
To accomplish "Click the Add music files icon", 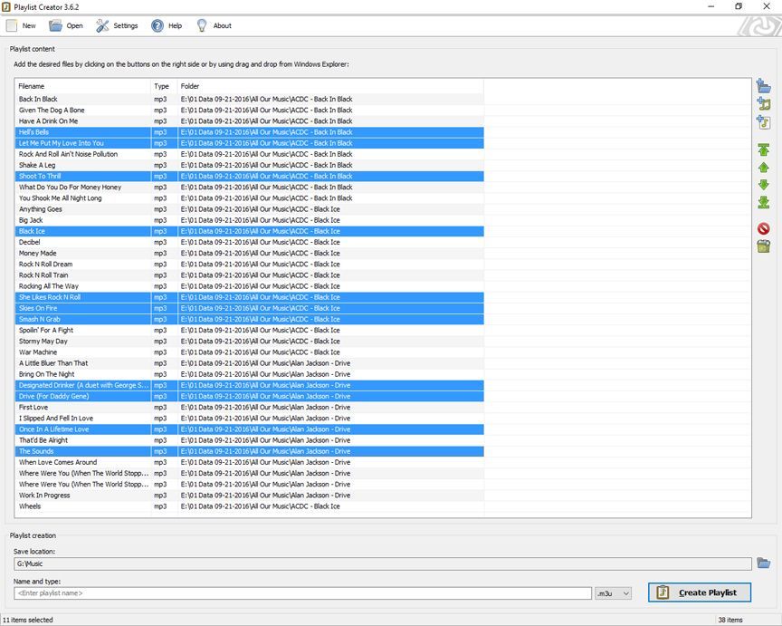I will [x=763, y=104].
